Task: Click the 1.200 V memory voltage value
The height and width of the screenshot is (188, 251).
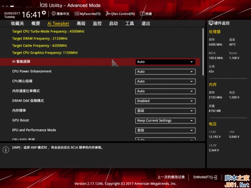Action: (234, 97)
